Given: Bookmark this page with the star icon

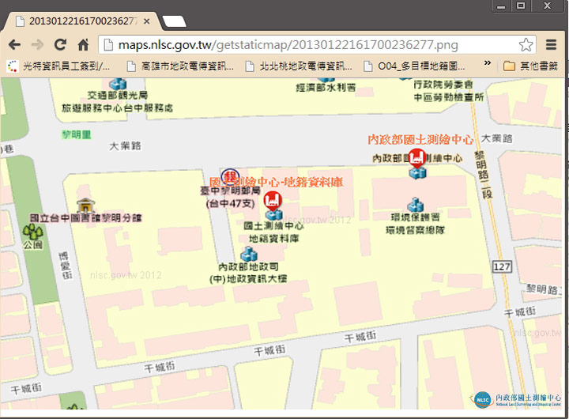Looking at the screenshot, I should (x=526, y=45).
